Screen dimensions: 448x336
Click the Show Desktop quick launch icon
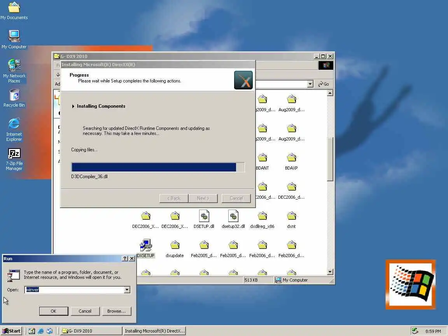(x=32, y=331)
